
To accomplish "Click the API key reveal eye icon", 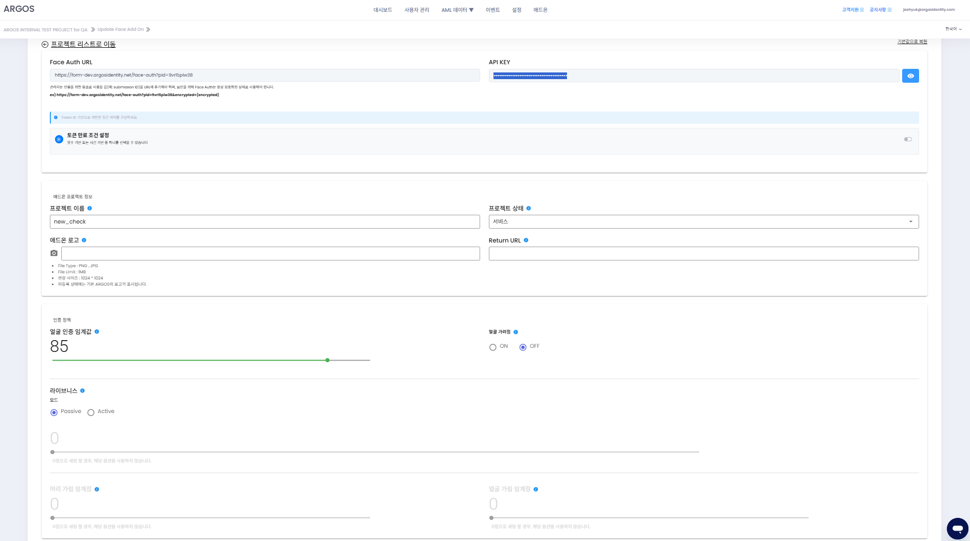I will pos(910,76).
